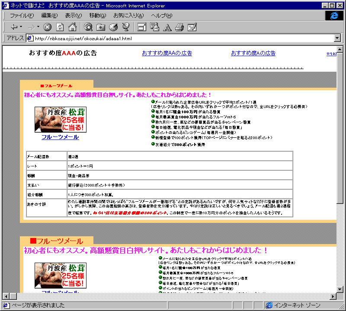Click the インターネット ゾーン status label
The height and width of the screenshot is (311, 346).
297,305
